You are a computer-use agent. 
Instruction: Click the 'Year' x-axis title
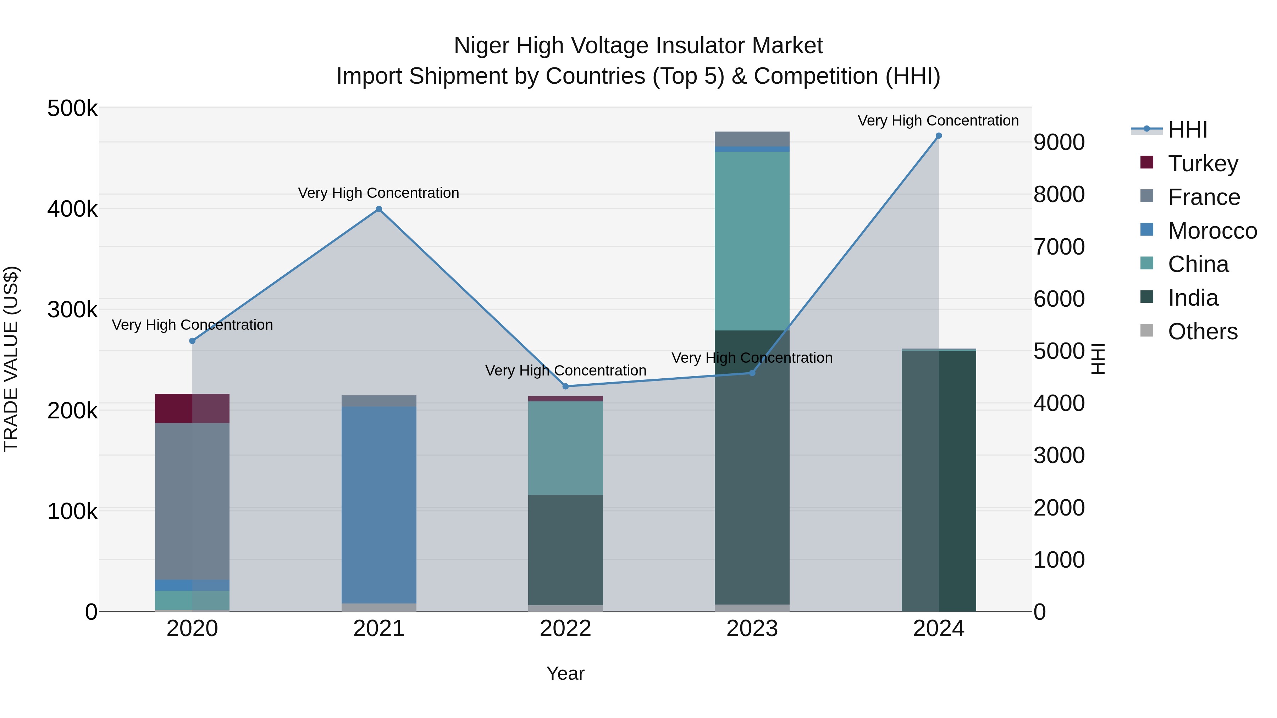566,673
